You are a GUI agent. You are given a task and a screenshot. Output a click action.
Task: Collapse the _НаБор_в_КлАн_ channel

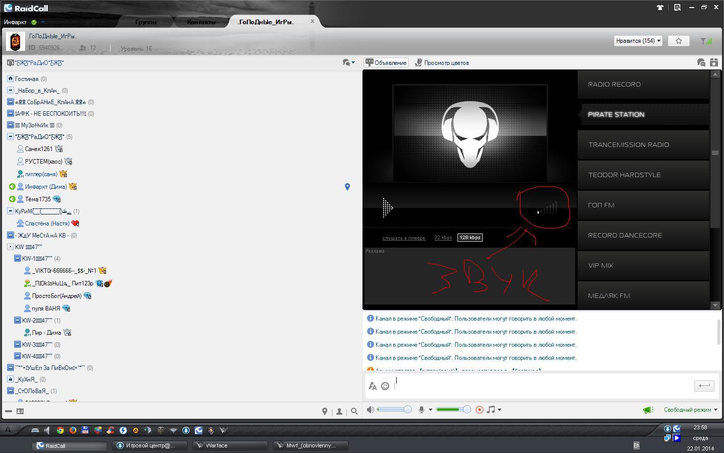pyautogui.click(x=11, y=91)
